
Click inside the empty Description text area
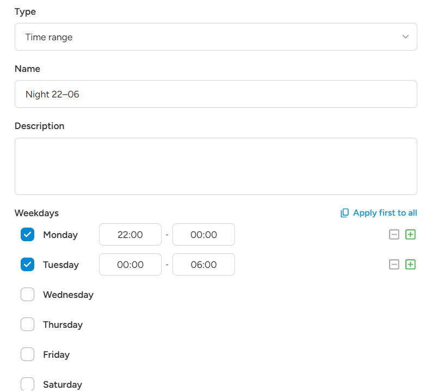(x=215, y=167)
